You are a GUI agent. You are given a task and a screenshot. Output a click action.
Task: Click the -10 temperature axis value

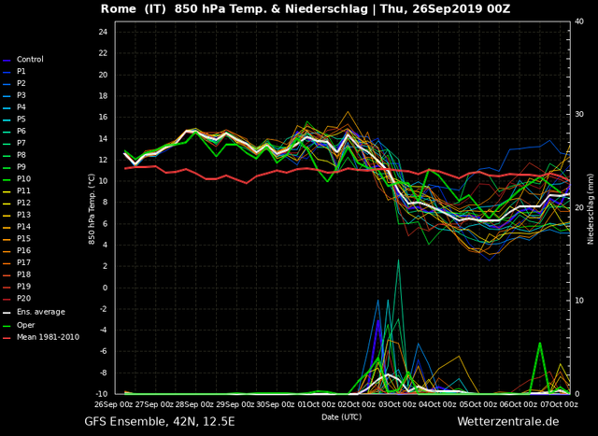[102, 394]
